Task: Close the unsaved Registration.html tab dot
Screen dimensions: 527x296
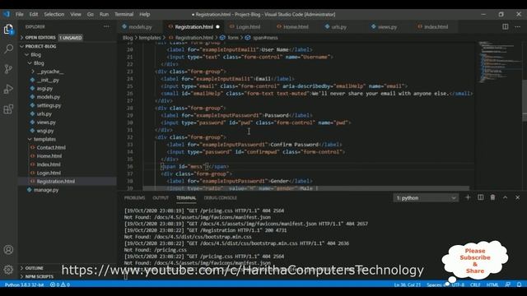Action: [x=217, y=27]
